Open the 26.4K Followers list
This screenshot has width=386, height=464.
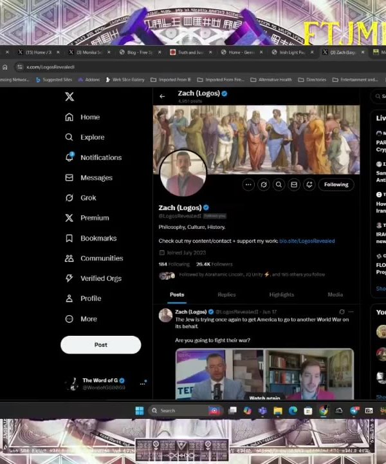pyautogui.click(x=214, y=264)
